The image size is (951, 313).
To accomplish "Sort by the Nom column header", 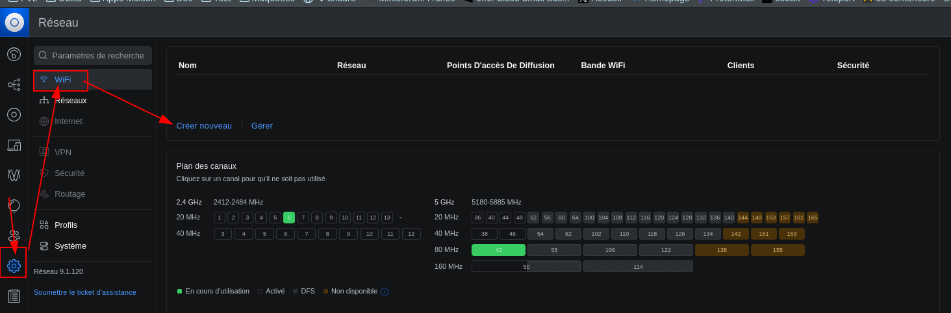I will [188, 66].
